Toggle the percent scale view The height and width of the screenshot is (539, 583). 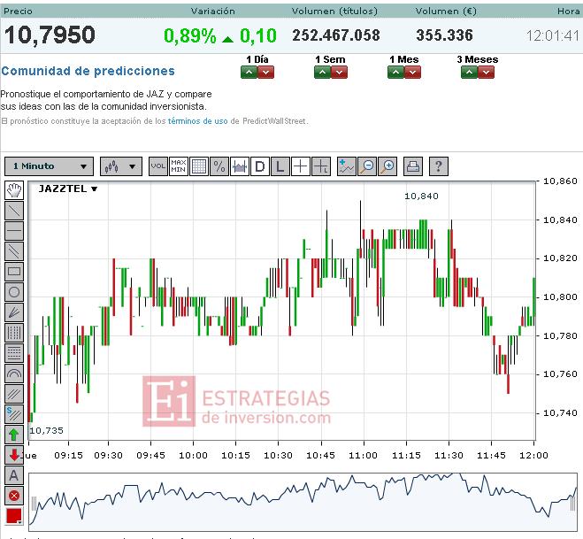[x=219, y=166]
